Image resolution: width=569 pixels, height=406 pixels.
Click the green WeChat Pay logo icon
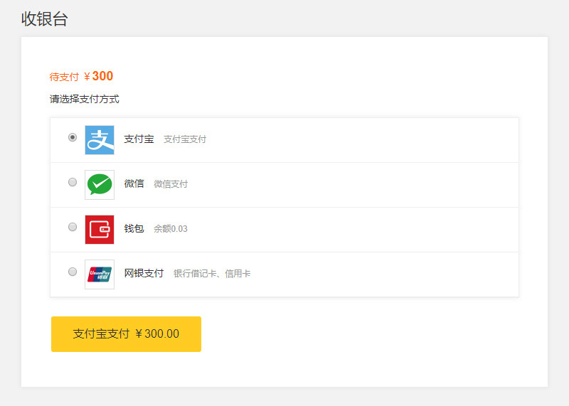(x=100, y=185)
